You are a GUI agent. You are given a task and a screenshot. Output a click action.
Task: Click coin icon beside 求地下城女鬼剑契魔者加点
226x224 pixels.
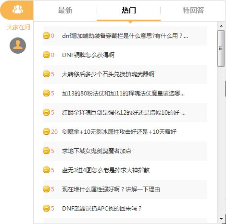(x=46, y=151)
